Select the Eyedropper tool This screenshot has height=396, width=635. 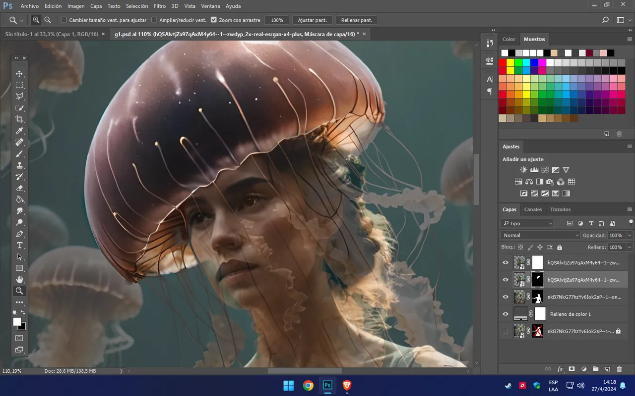tap(19, 131)
